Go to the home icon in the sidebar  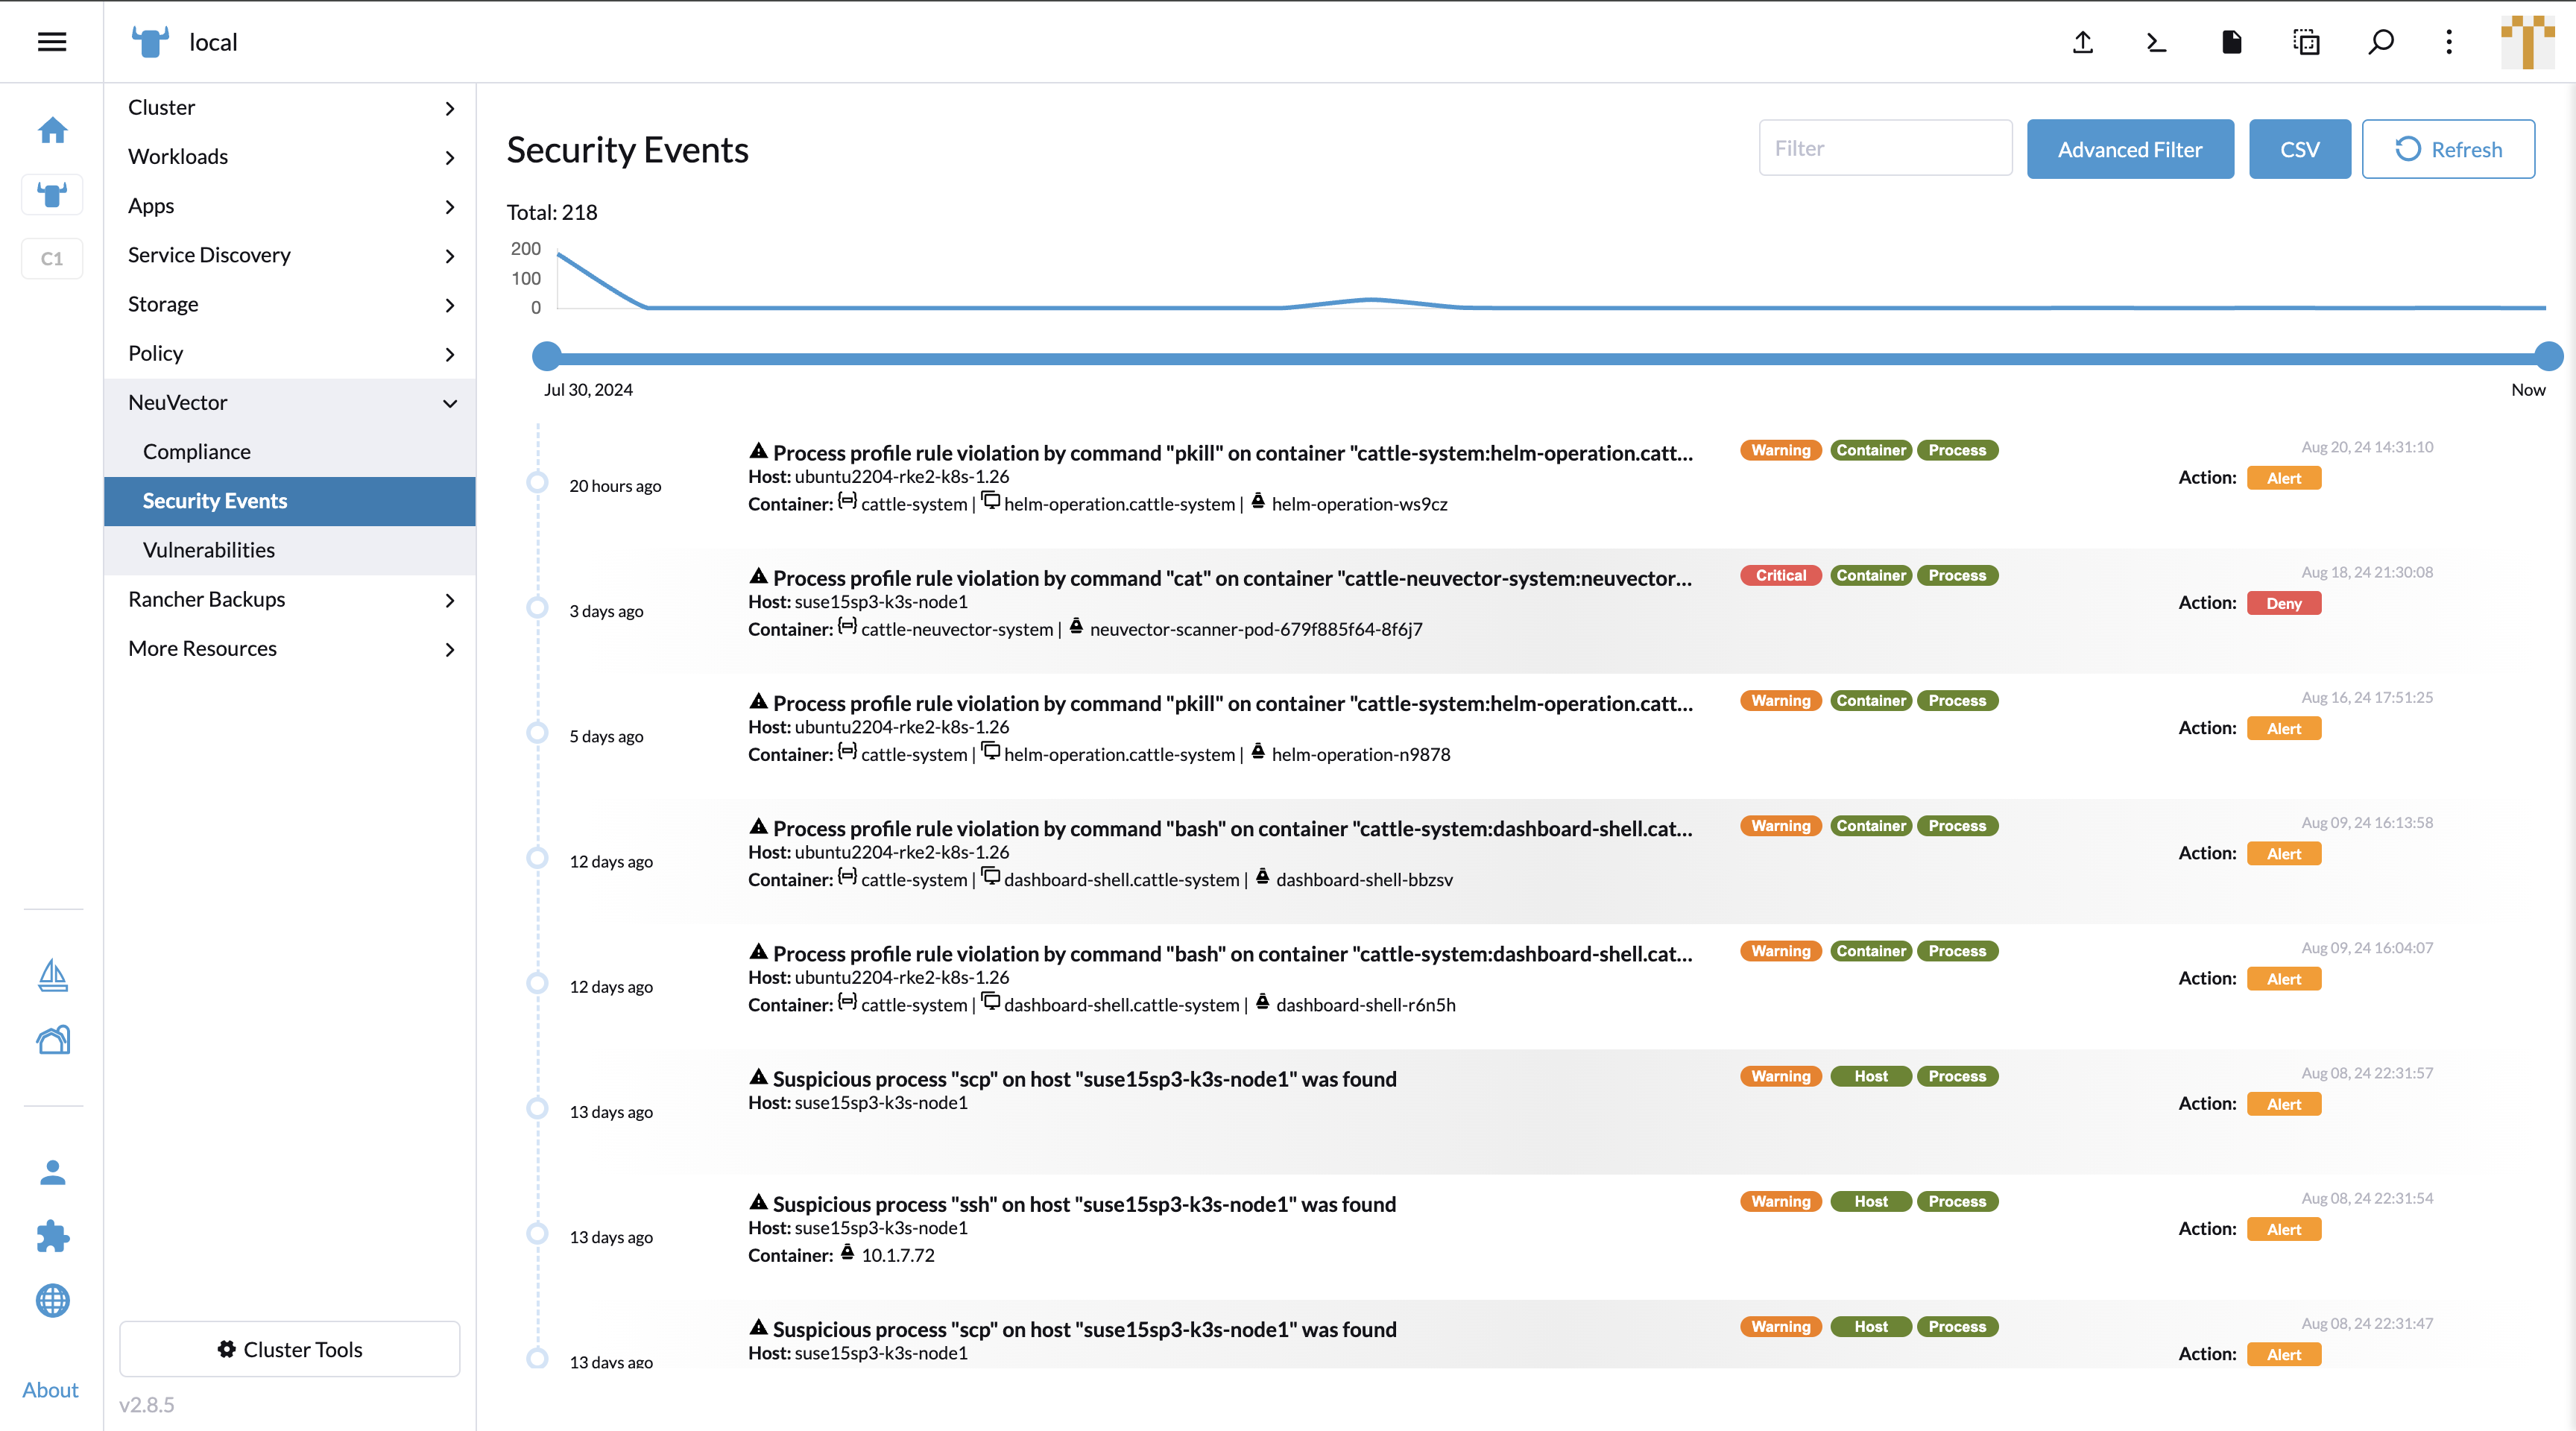tap(52, 129)
